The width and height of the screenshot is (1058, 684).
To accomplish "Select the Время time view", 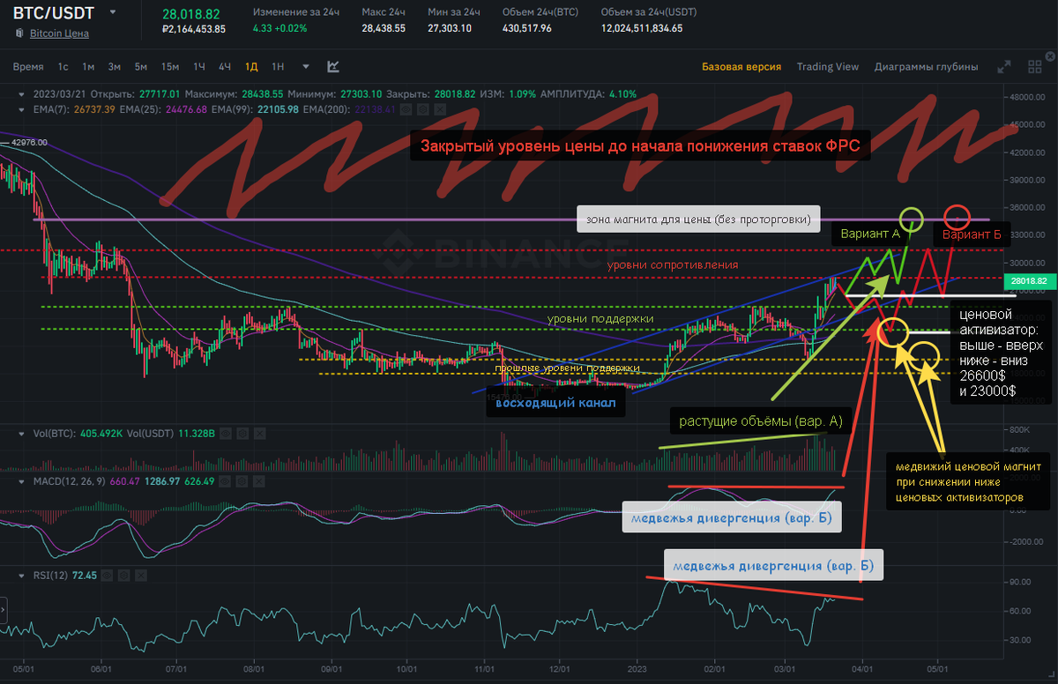I will (x=28, y=67).
